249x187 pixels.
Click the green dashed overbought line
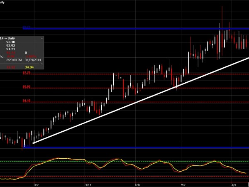tap(124, 162)
